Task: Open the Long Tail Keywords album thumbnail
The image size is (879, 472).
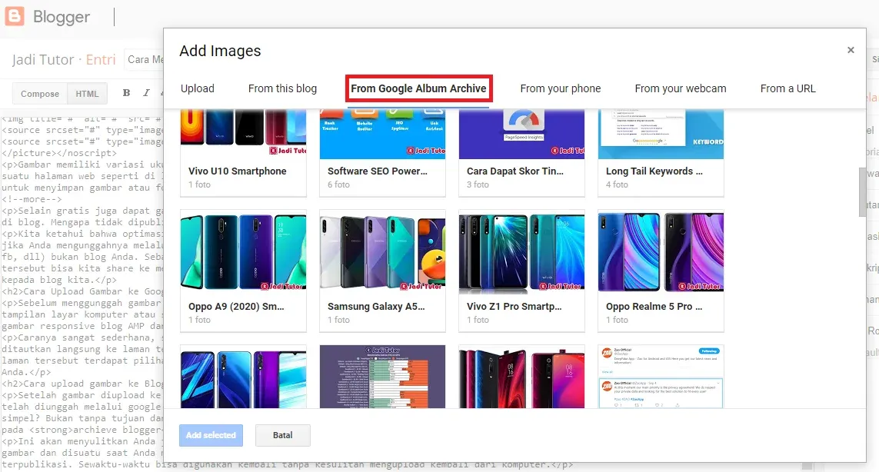Action: pos(661,134)
